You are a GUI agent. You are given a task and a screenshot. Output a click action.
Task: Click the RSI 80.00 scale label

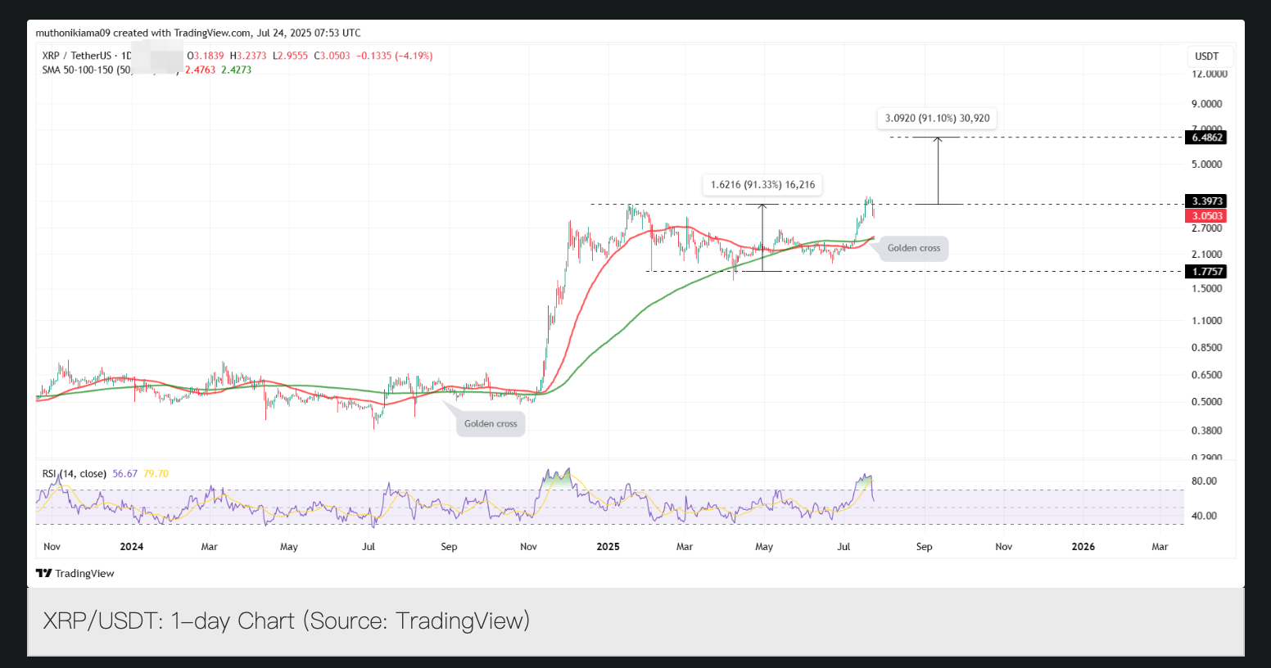point(1204,481)
